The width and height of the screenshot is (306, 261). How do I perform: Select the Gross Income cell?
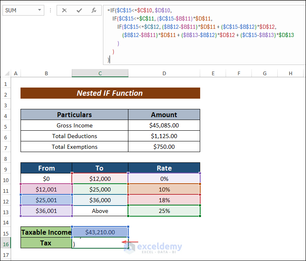point(74,125)
